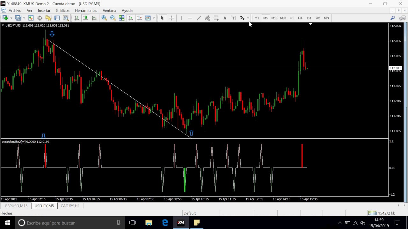Select the Crosshair tool
The image size is (408, 229).
click(x=171, y=18)
